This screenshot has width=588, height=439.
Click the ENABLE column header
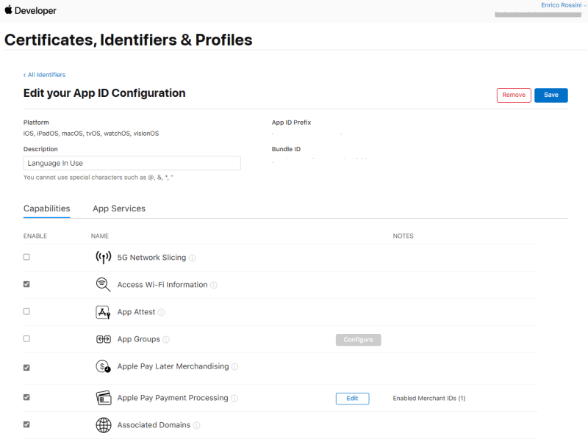[35, 236]
